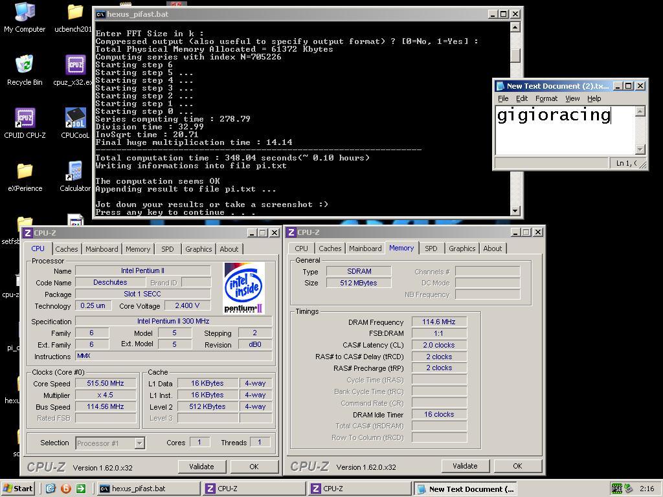Click the Bus Speed 114.56 MHz value
The height and width of the screenshot is (497, 663).
coord(106,406)
